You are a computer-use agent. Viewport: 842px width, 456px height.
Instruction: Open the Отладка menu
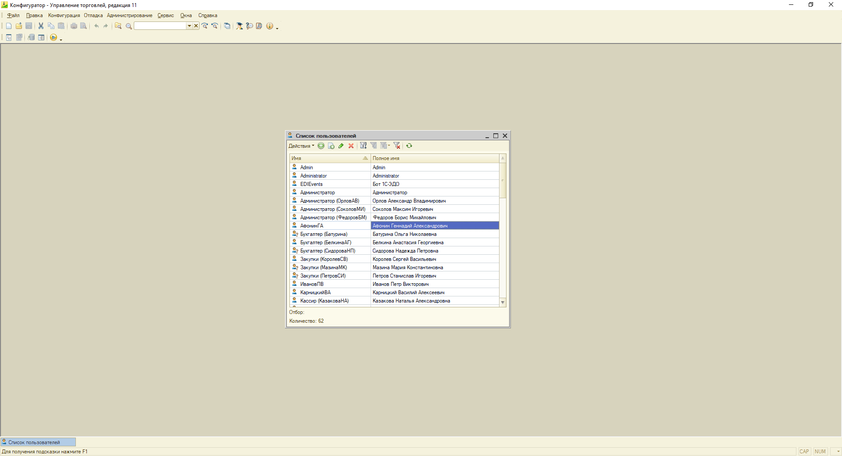[93, 15]
